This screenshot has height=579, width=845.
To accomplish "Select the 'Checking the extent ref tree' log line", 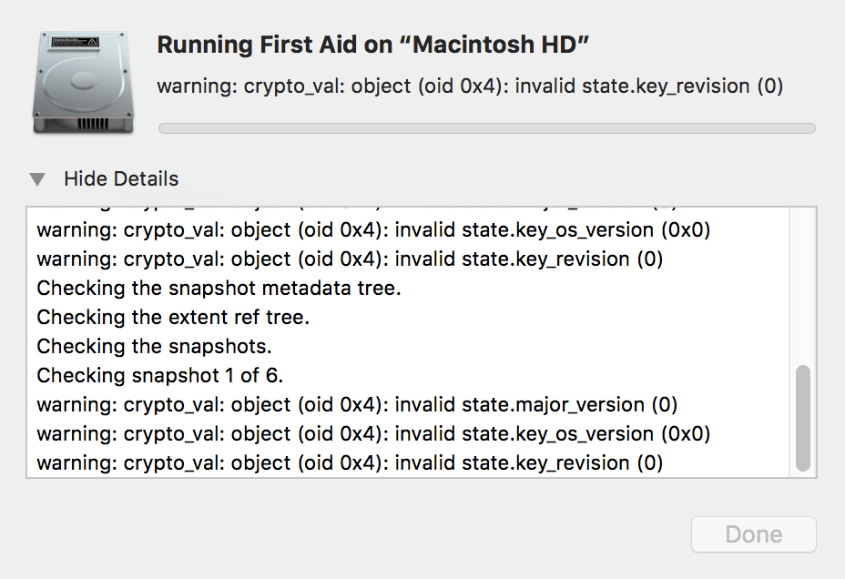I will (173, 318).
